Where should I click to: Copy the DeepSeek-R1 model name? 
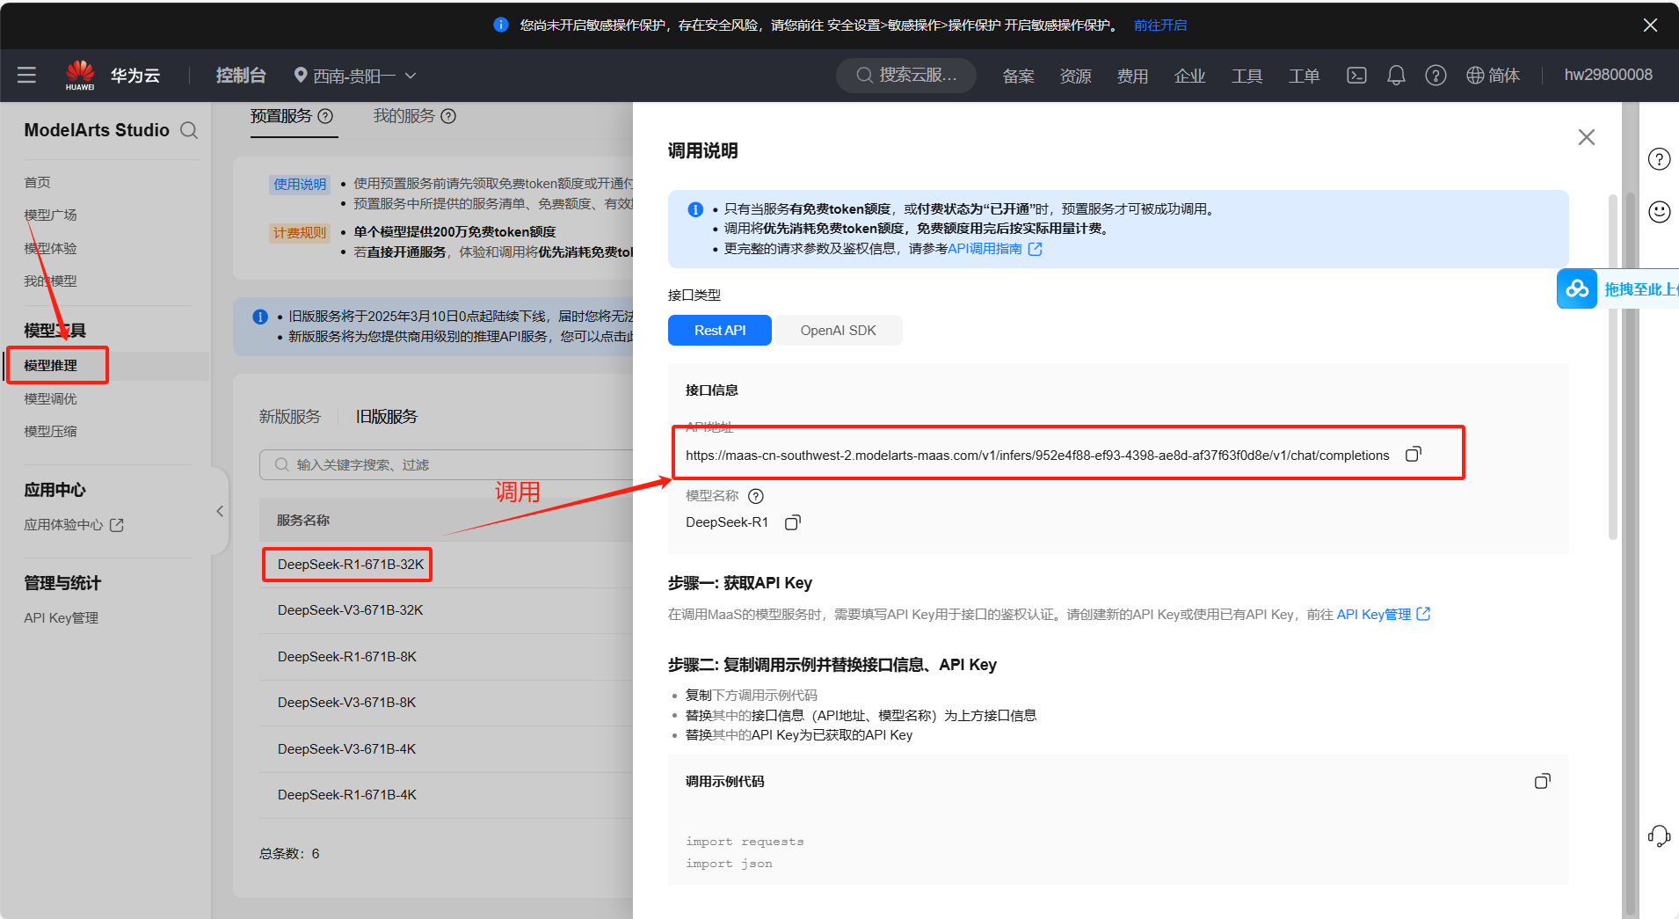tap(792, 521)
